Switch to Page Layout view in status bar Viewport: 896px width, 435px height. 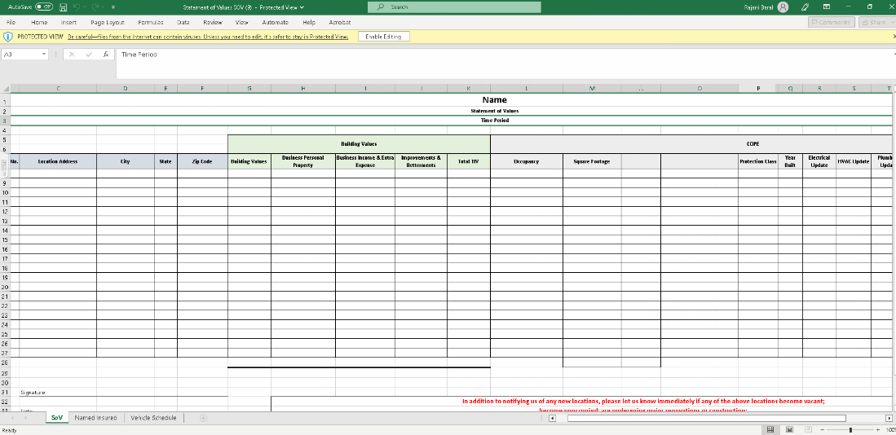point(789,429)
